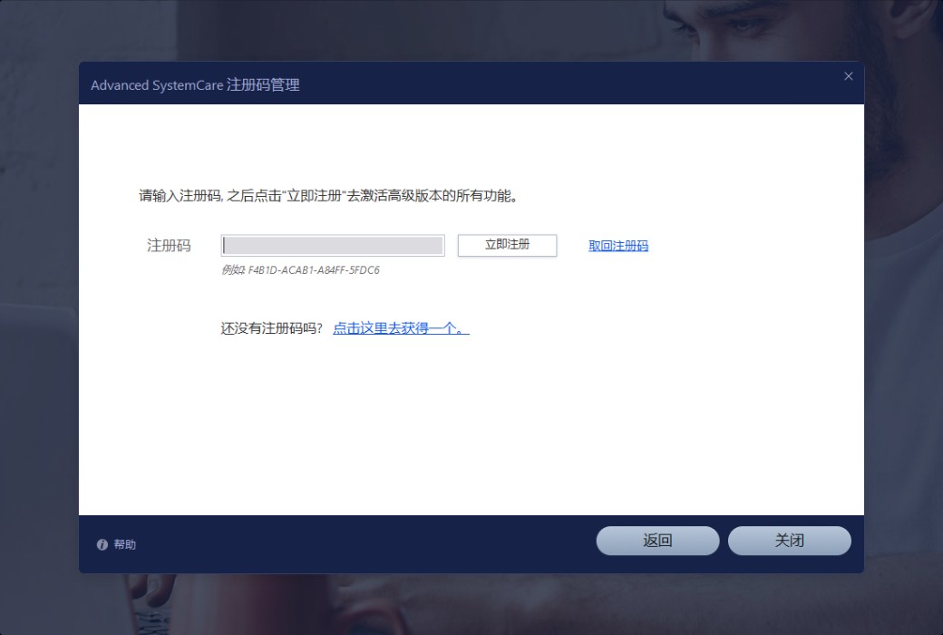Click the 还没有注册码吗? question text
This screenshot has height=635, width=943.
(272, 328)
